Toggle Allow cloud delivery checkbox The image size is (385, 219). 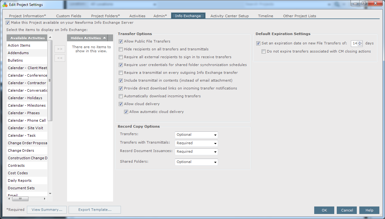[x=121, y=104]
